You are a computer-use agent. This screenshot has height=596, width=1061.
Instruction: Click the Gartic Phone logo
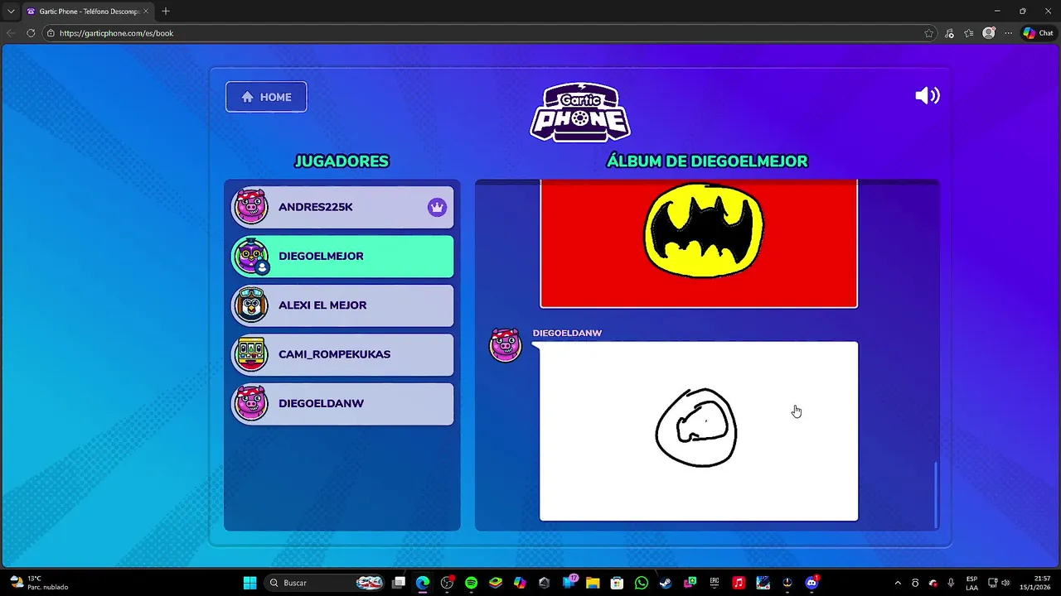pos(580,113)
